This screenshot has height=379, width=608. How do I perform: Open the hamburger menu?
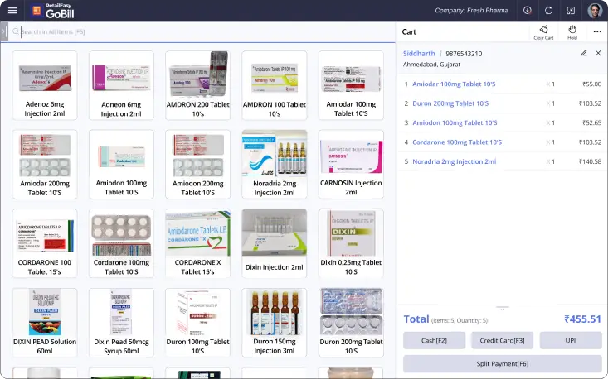(x=12, y=10)
